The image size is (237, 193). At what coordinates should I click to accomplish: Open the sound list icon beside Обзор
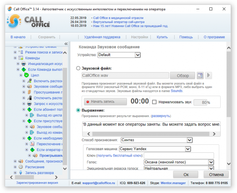pos(200,75)
